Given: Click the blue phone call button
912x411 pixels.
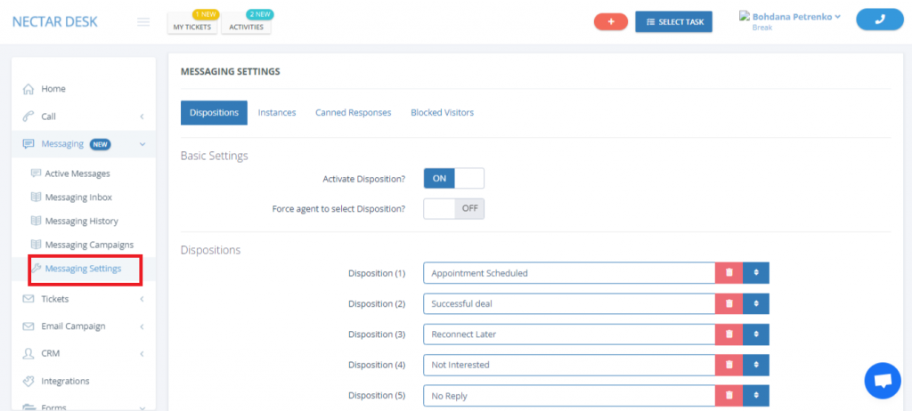Looking at the screenshot, I should [x=879, y=20].
